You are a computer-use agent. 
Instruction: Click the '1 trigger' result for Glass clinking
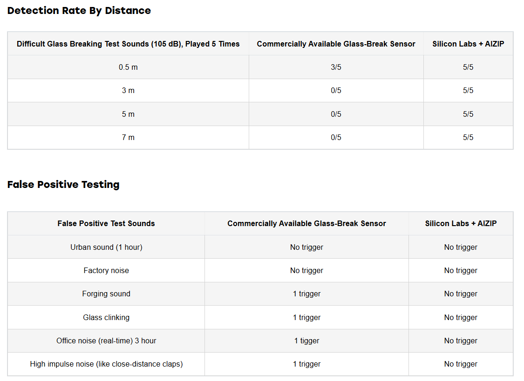(307, 318)
